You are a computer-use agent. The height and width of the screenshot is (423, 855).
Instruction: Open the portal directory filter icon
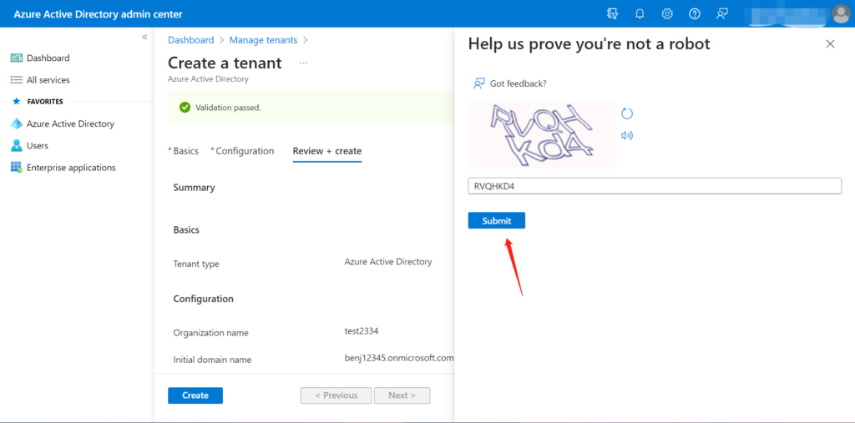tap(612, 13)
